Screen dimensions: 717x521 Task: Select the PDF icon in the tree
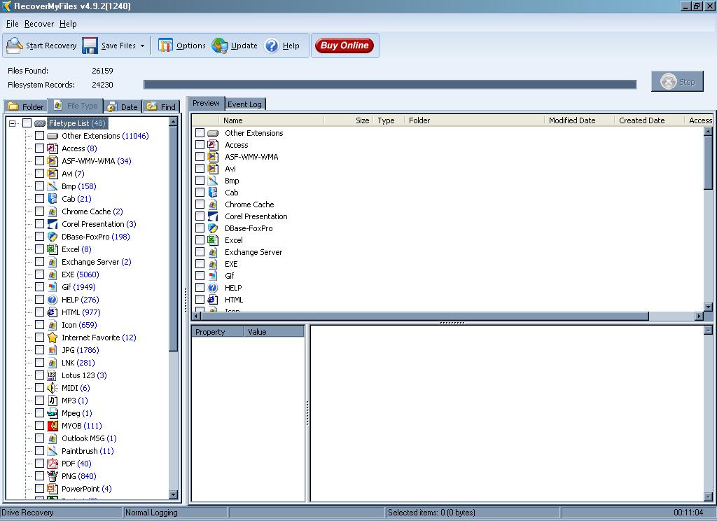click(x=53, y=464)
